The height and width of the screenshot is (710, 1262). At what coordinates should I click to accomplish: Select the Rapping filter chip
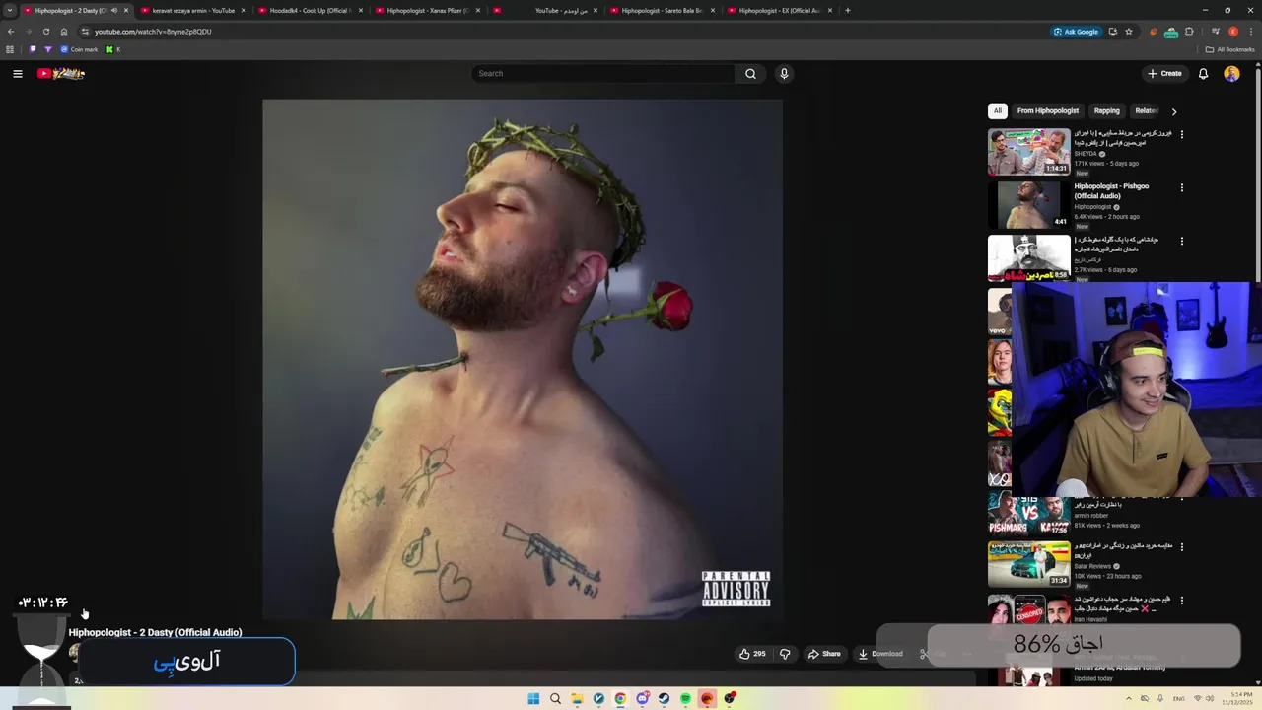[1106, 111]
